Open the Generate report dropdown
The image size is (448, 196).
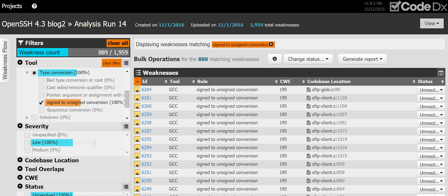click(x=363, y=59)
